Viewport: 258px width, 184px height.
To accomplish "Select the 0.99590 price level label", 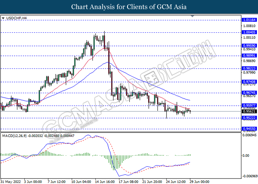I will [x=249, y=46].
